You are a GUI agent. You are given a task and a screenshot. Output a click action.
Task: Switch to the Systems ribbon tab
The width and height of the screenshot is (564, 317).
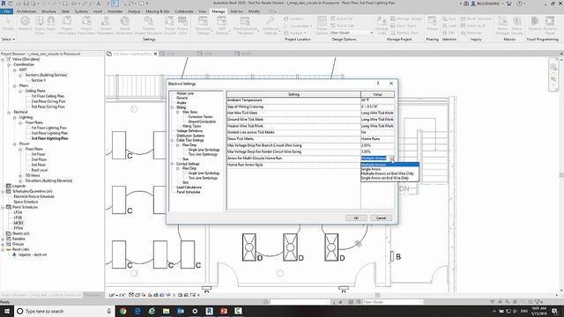[81, 11]
